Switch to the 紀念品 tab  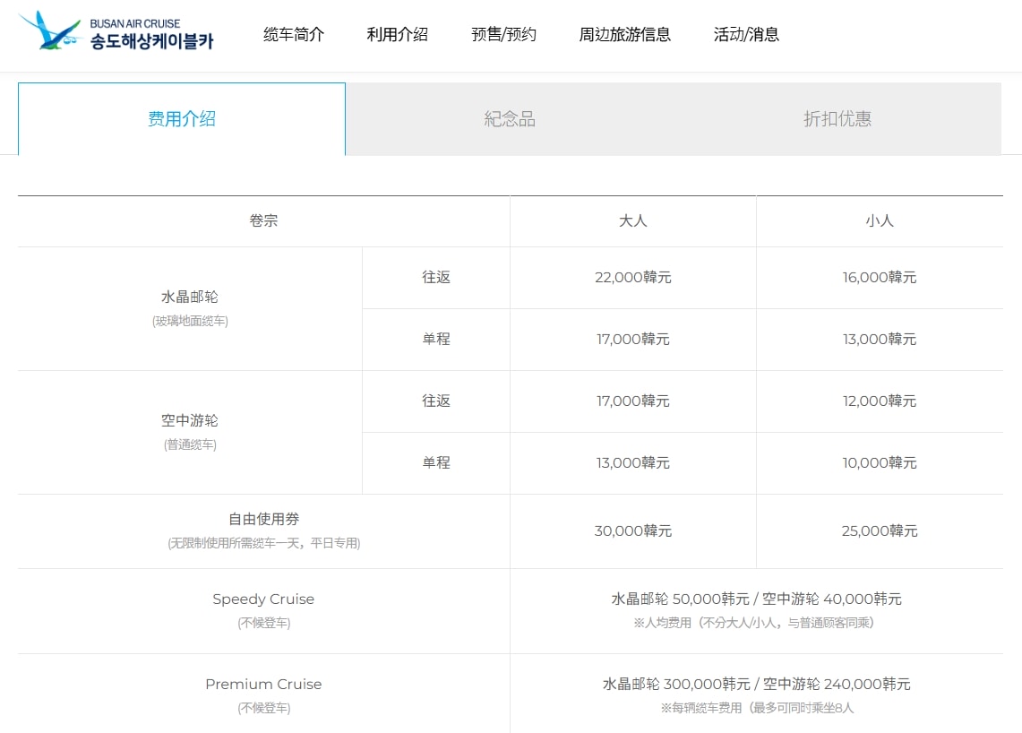(x=510, y=118)
